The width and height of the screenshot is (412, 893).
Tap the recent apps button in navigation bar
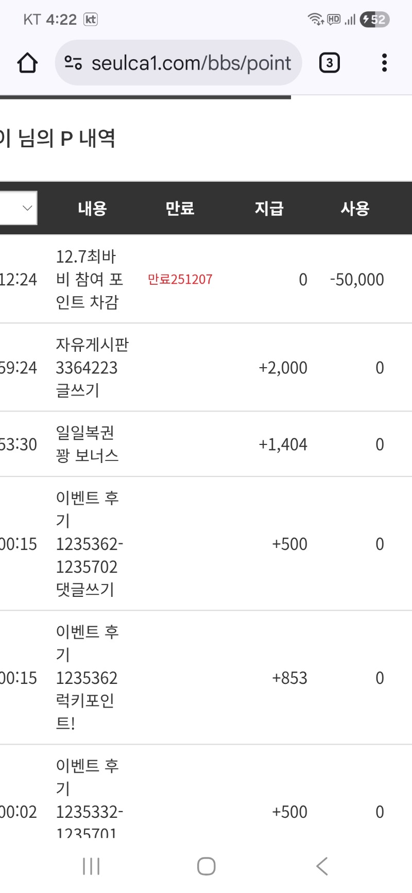[91, 866]
